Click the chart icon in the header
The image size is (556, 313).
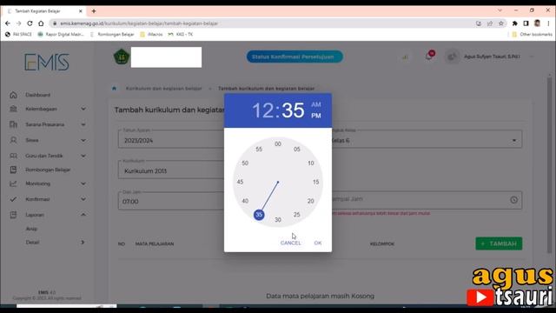click(x=405, y=57)
